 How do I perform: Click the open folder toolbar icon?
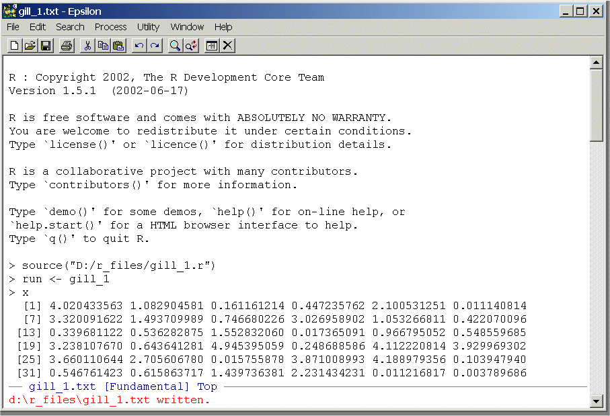[30, 46]
